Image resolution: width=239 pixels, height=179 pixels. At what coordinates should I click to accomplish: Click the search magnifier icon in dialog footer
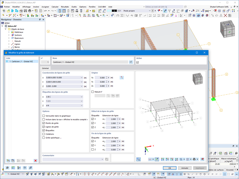tap(7, 168)
